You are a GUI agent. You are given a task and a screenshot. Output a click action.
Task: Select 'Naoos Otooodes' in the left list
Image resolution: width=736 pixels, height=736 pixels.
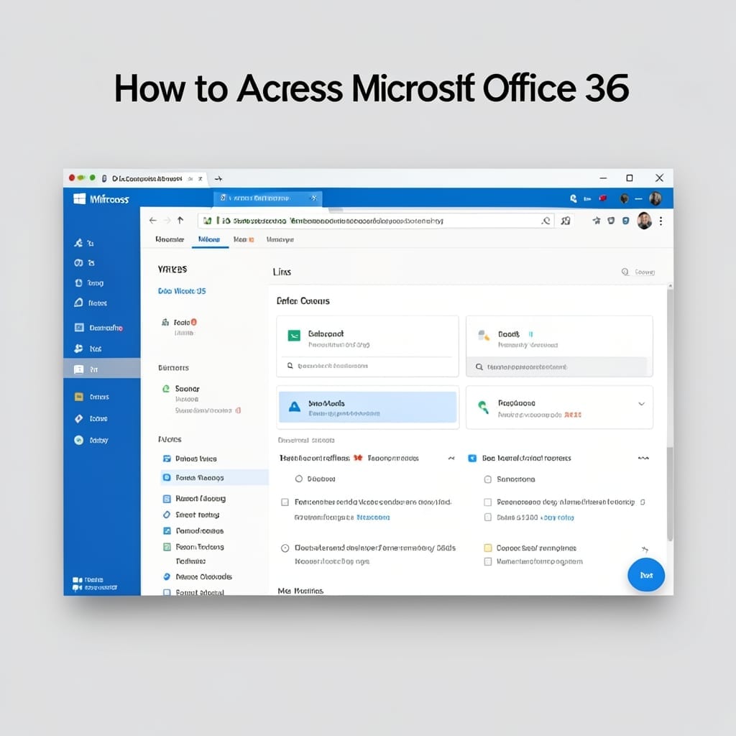point(197,576)
